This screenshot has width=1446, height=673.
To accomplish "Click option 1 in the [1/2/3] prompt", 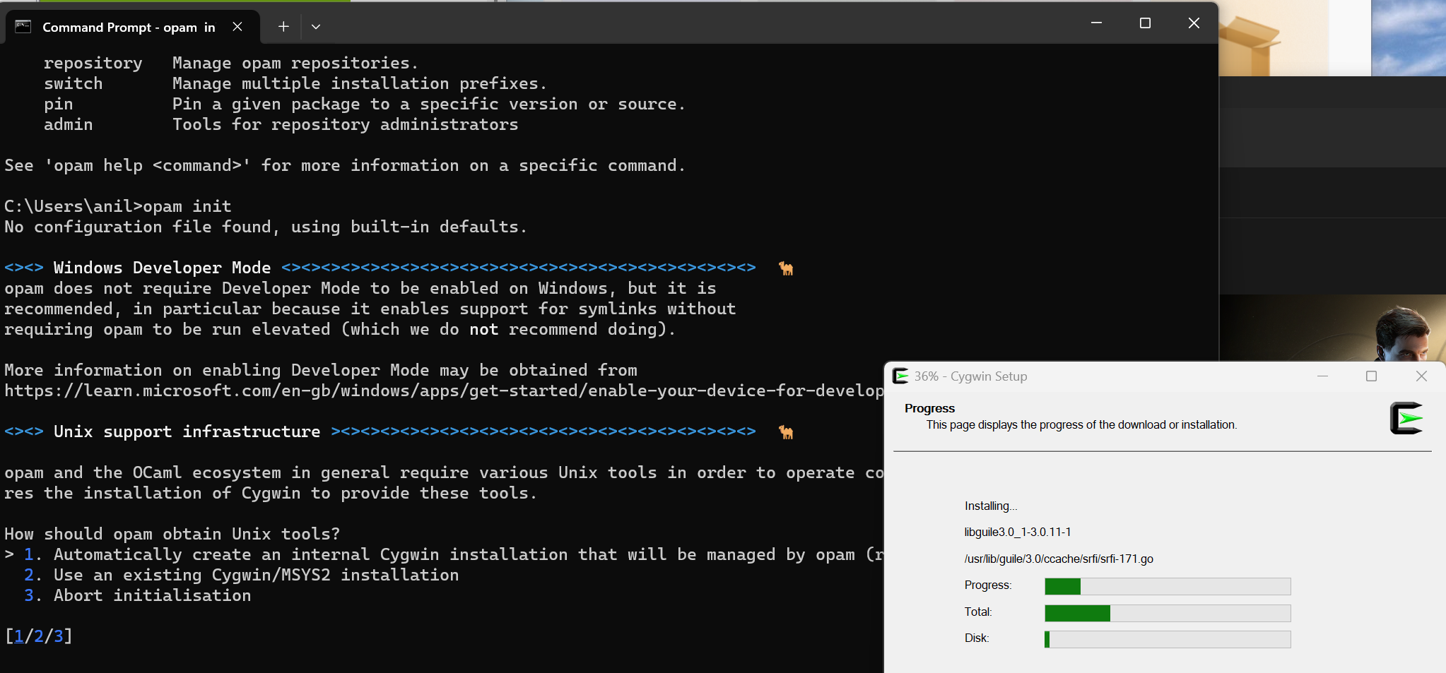I will 19,636.
